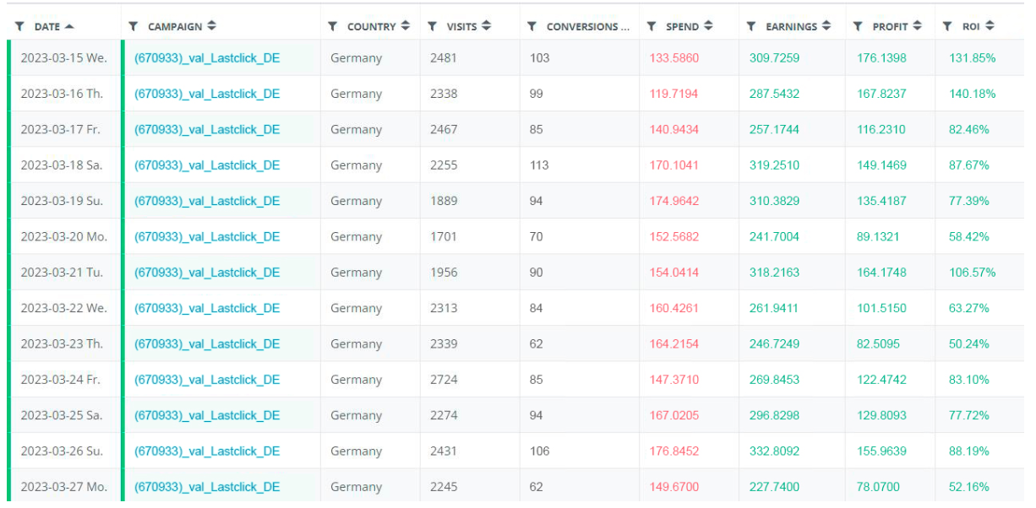Open campaign link in the 2023-03-26 row
This screenshot has height=508, width=1036.
[207, 451]
